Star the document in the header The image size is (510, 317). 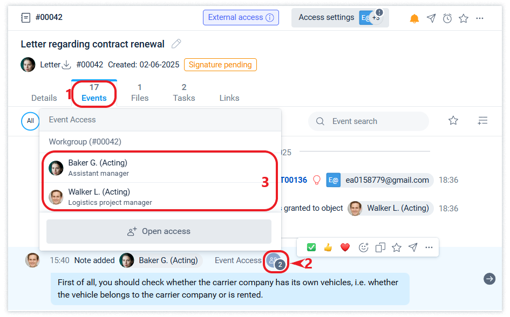[x=464, y=18]
